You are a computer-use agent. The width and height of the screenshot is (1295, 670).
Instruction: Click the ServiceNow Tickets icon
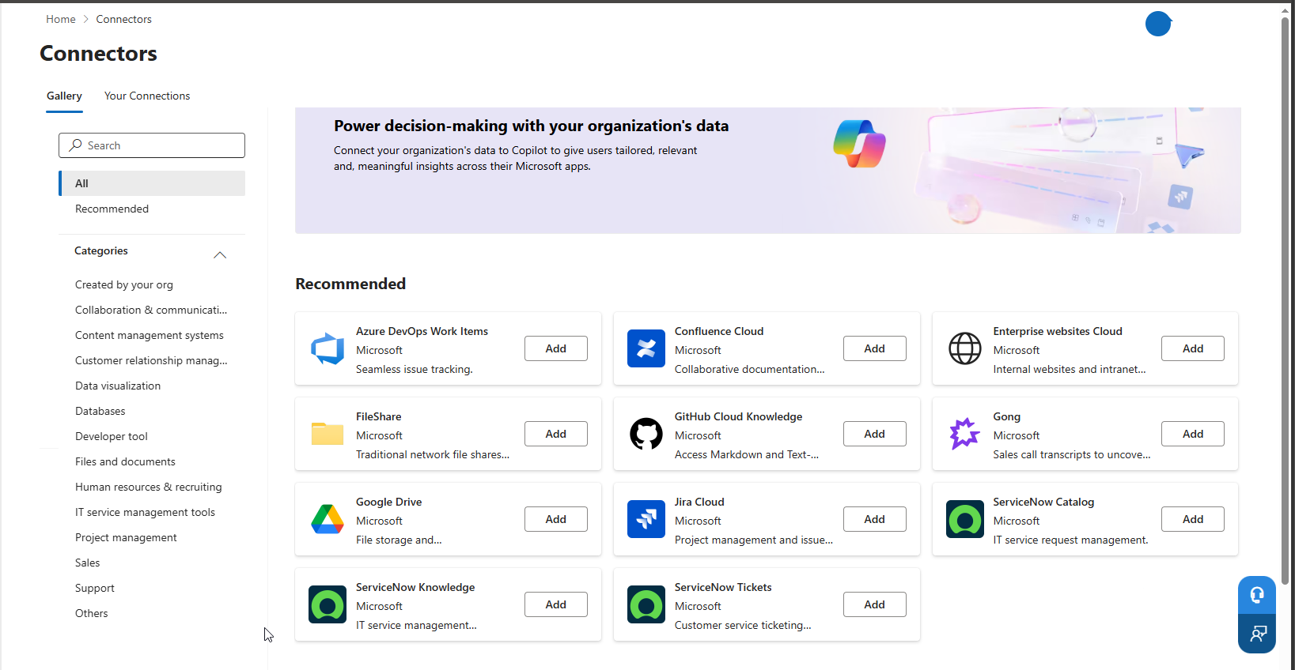pyautogui.click(x=646, y=604)
